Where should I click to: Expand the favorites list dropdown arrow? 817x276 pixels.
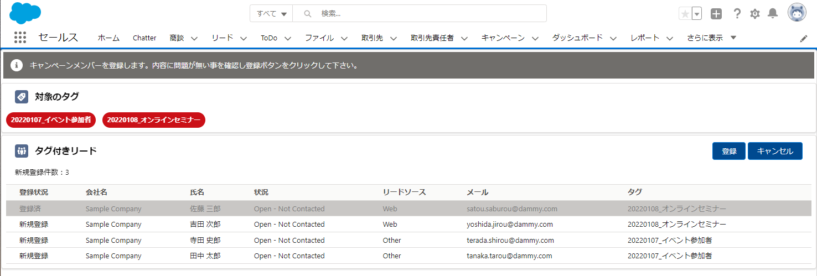click(697, 14)
